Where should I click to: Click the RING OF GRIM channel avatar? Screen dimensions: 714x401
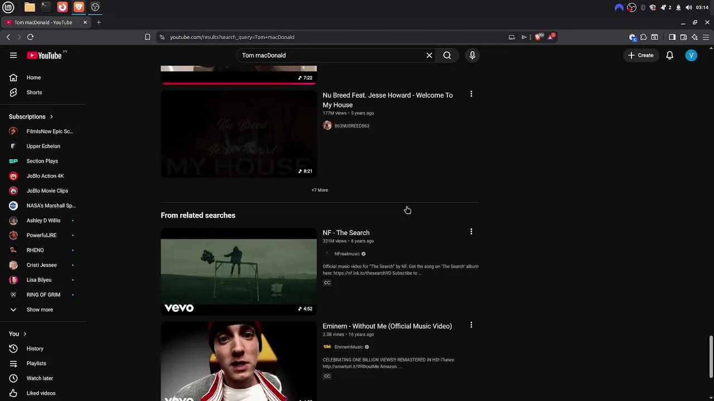(x=13, y=295)
